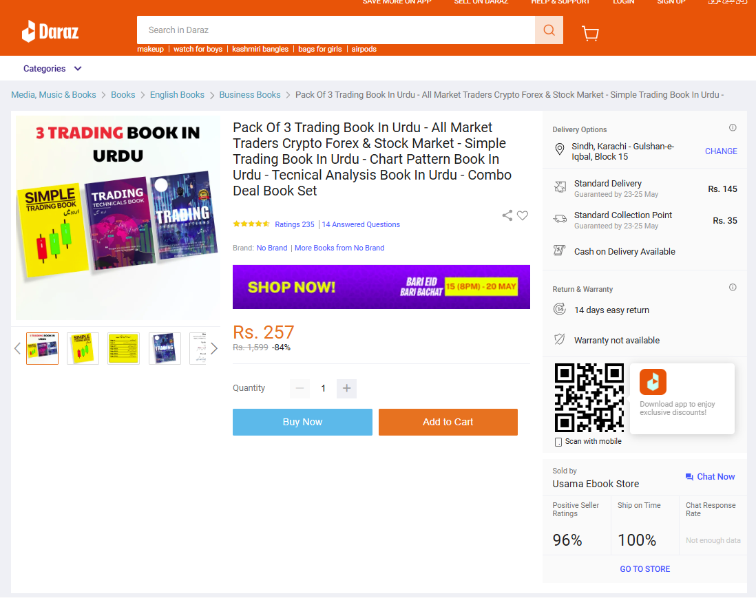Image resolution: width=756 pixels, height=598 pixels.
Task: Click No Brand link
Action: point(272,248)
